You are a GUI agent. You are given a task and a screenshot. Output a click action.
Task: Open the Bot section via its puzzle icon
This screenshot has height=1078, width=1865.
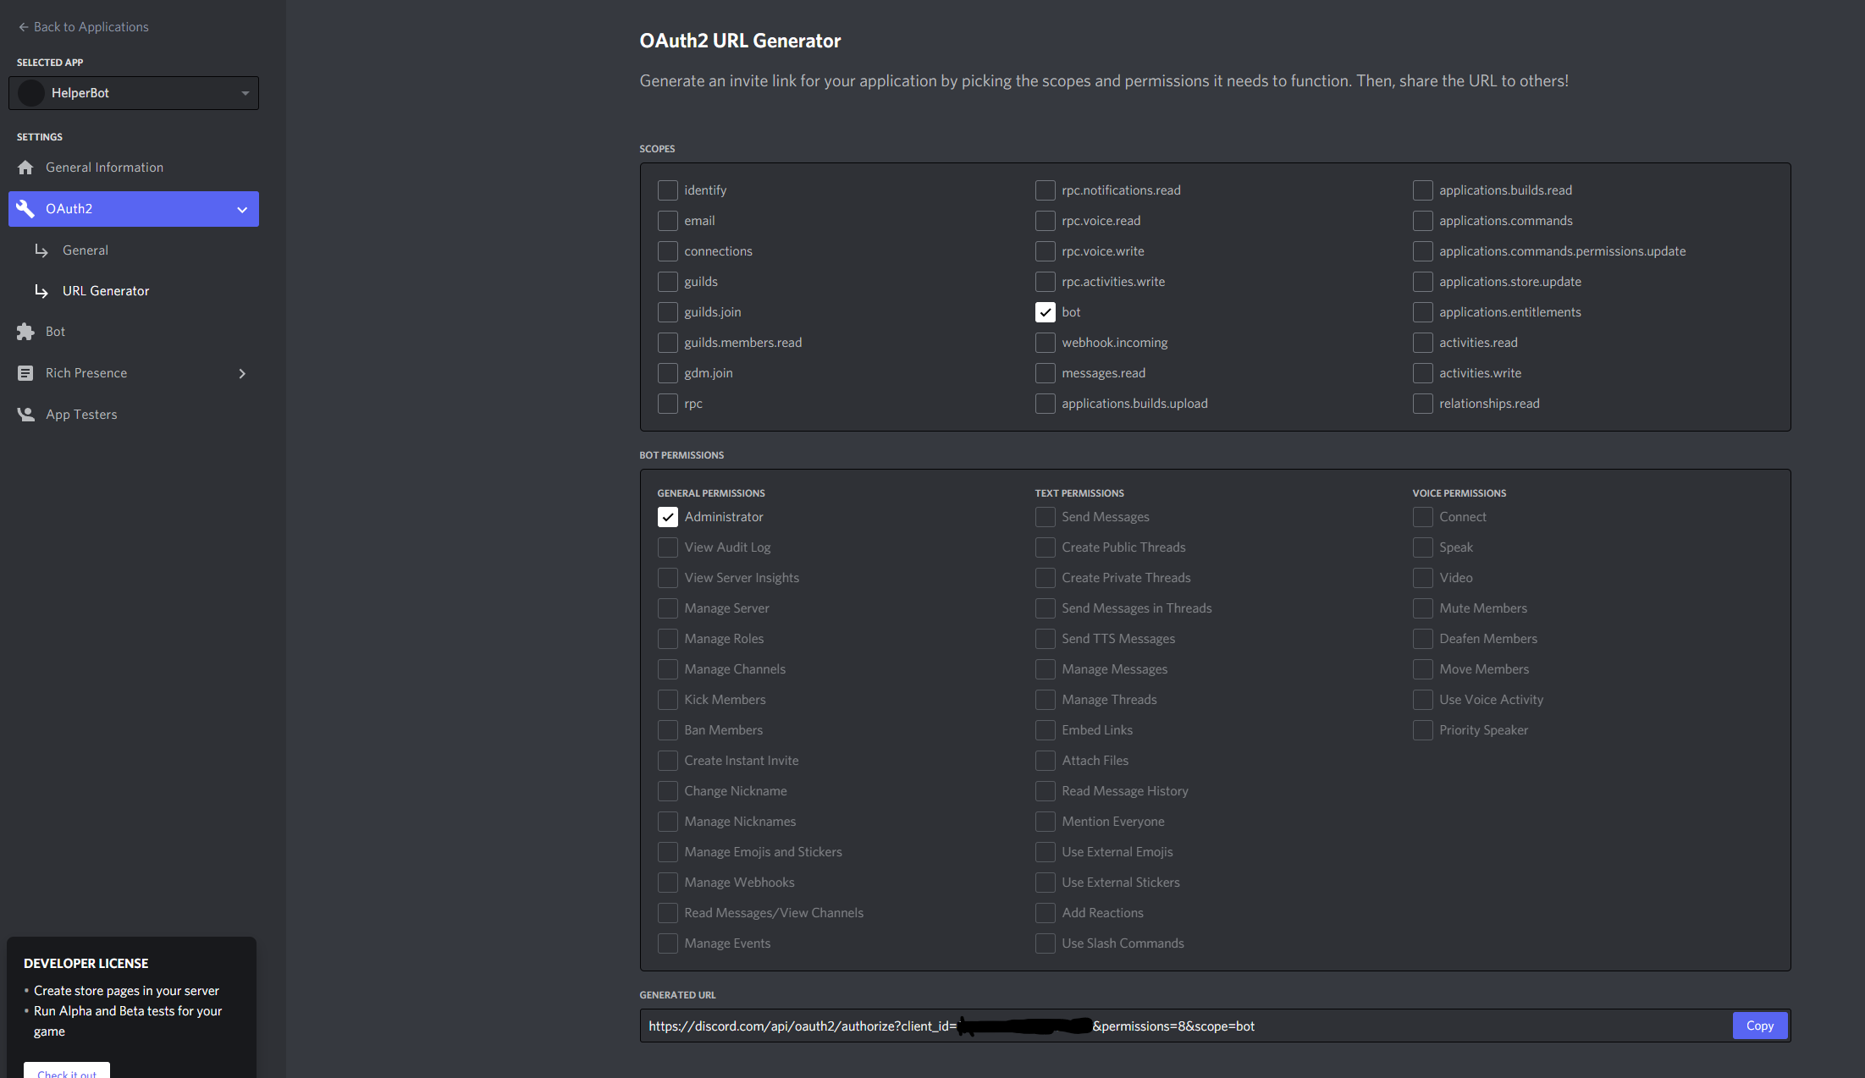tap(26, 331)
